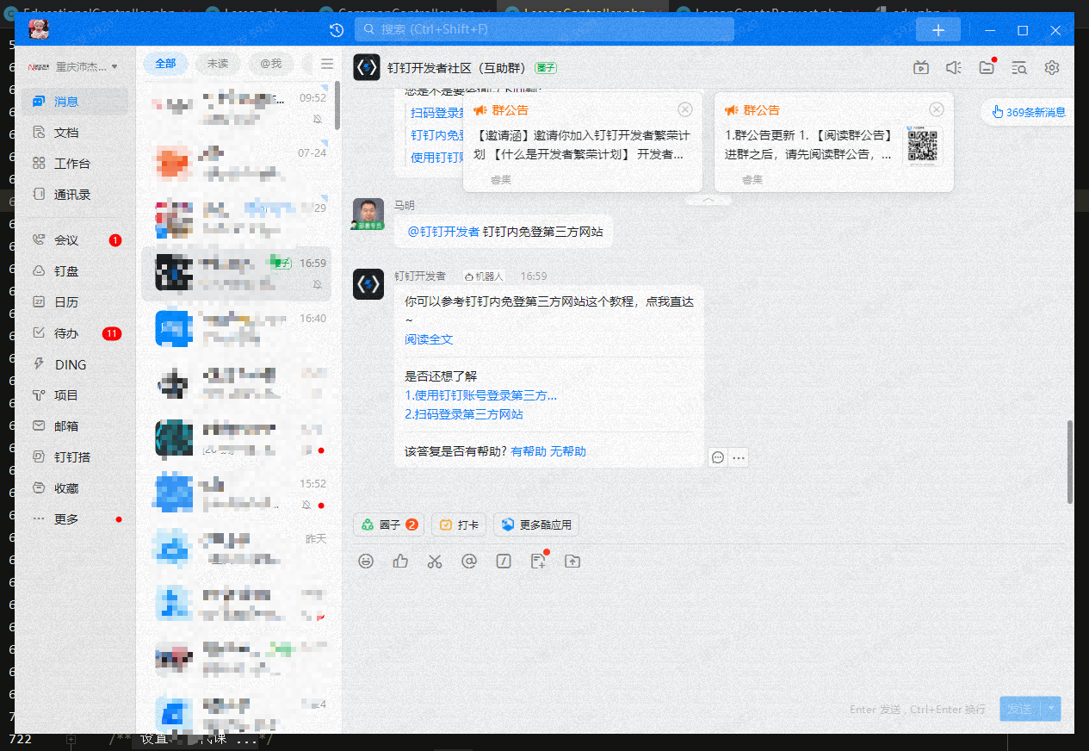The height and width of the screenshot is (751, 1089).
Task: Open link 1.使用钉钉账号登录第三方...
Action: [x=480, y=395]
